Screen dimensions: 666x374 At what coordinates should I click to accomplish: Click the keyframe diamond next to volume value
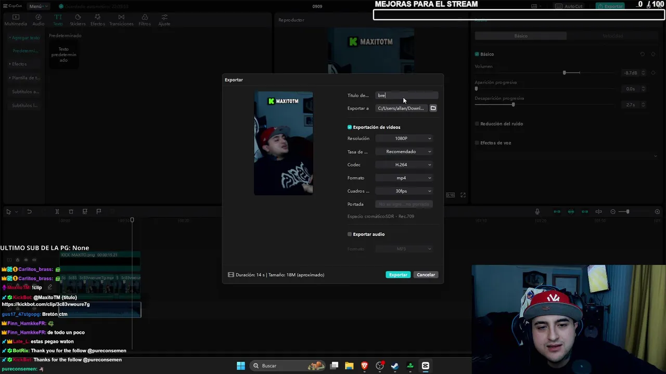[x=653, y=73]
